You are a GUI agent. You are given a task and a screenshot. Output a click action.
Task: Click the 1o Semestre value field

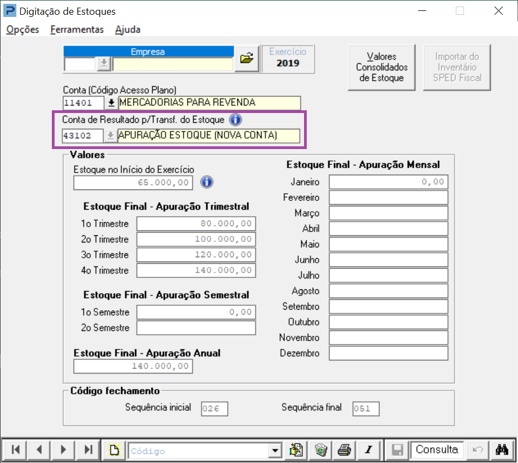click(197, 312)
